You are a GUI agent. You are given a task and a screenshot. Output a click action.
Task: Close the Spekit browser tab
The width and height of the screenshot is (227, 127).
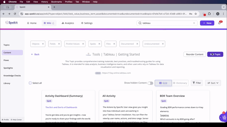coord(49,7)
